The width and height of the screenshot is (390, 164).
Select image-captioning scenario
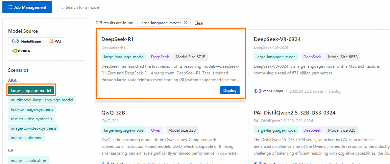point(27,137)
